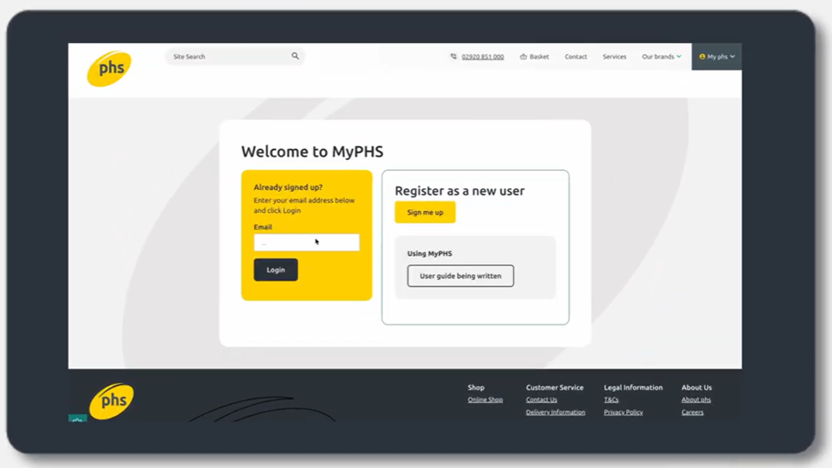Open the Contact Us footer link

pos(541,400)
